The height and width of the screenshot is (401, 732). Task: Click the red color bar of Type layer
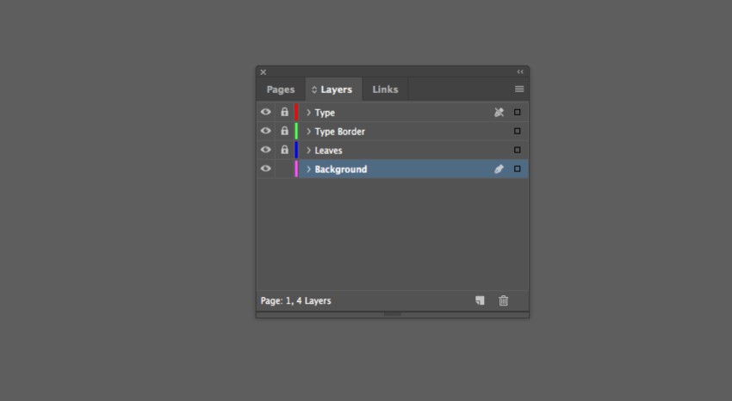pos(296,112)
